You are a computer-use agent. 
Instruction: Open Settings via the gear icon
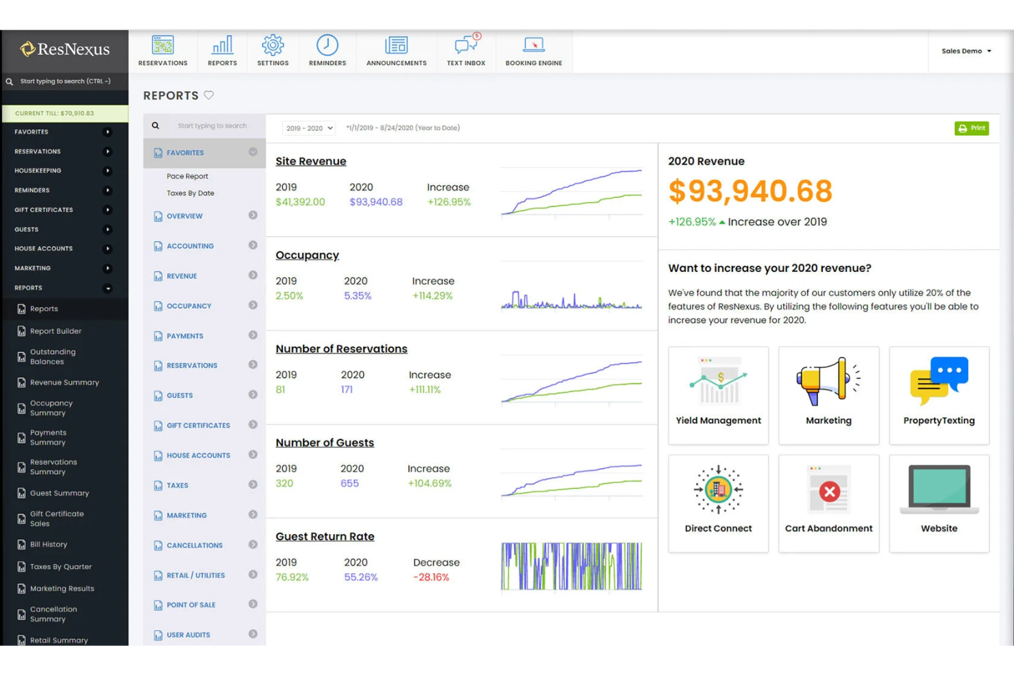coord(273,45)
